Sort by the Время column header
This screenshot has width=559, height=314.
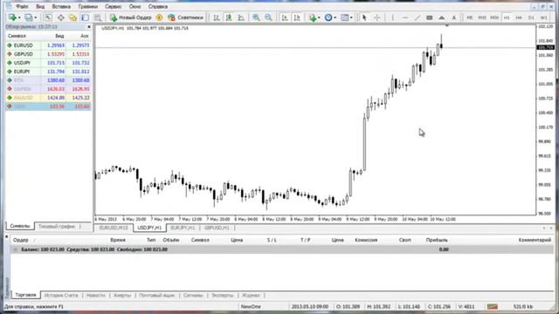point(118,240)
